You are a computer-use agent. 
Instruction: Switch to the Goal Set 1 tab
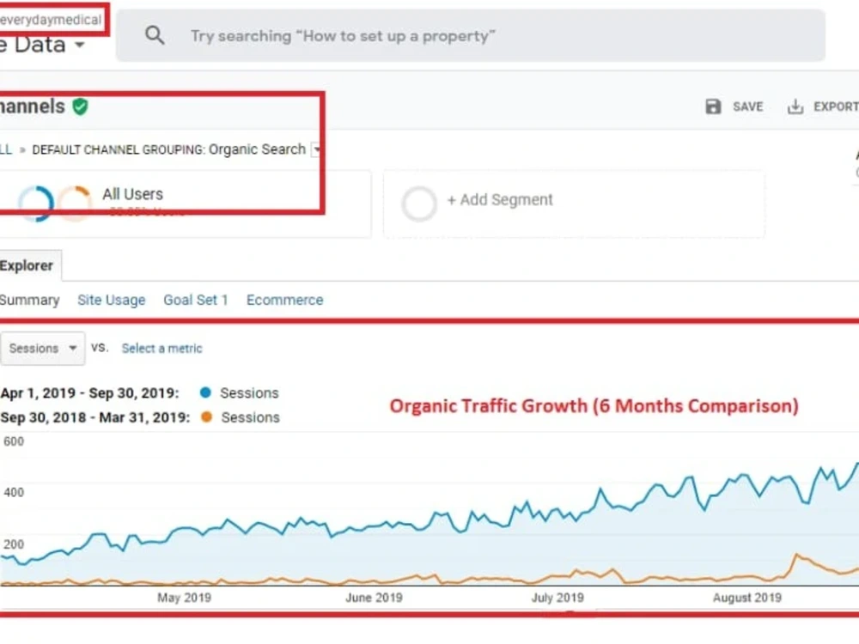click(196, 300)
